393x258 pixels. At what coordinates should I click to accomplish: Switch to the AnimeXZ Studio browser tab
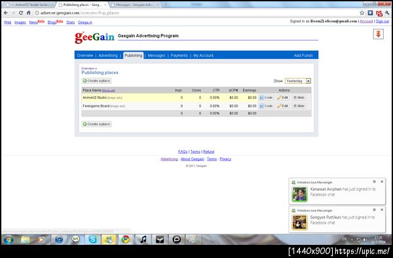[30, 5]
